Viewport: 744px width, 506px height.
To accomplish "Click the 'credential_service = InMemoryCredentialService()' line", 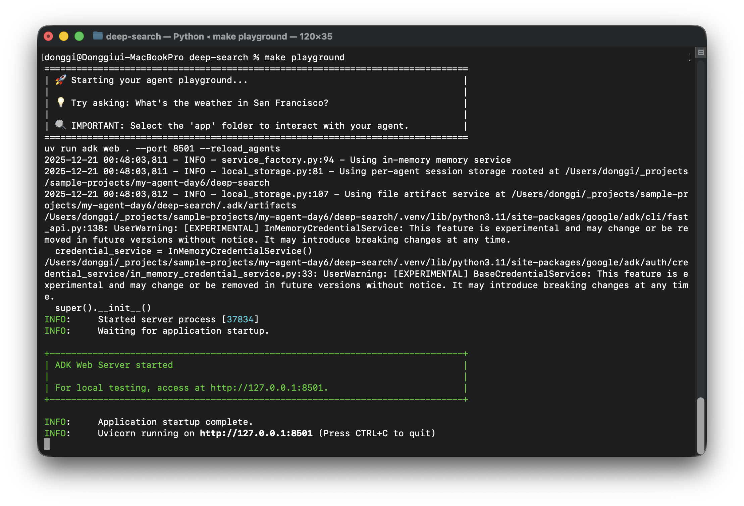I will tap(183, 251).
